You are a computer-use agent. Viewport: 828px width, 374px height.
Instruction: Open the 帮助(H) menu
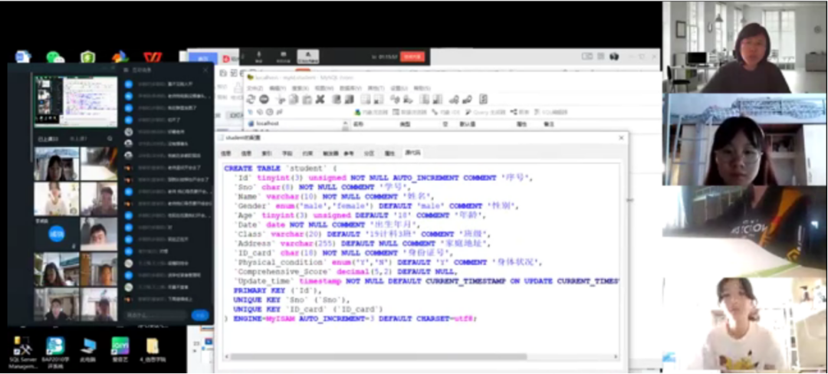422,88
